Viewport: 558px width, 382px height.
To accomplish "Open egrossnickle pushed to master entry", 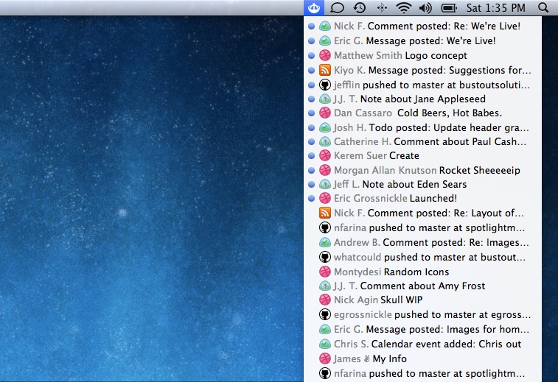I will click(423, 314).
